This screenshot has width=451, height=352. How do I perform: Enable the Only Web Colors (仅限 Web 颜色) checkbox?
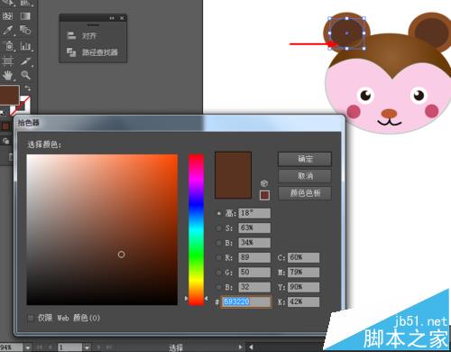31,318
